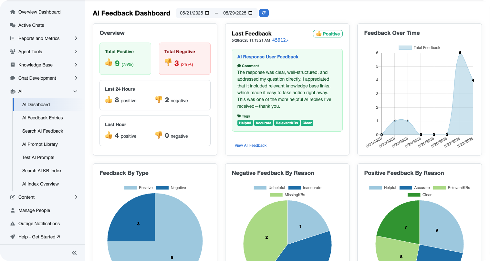Open calendar picker for end date 05/29/2025

250,13
